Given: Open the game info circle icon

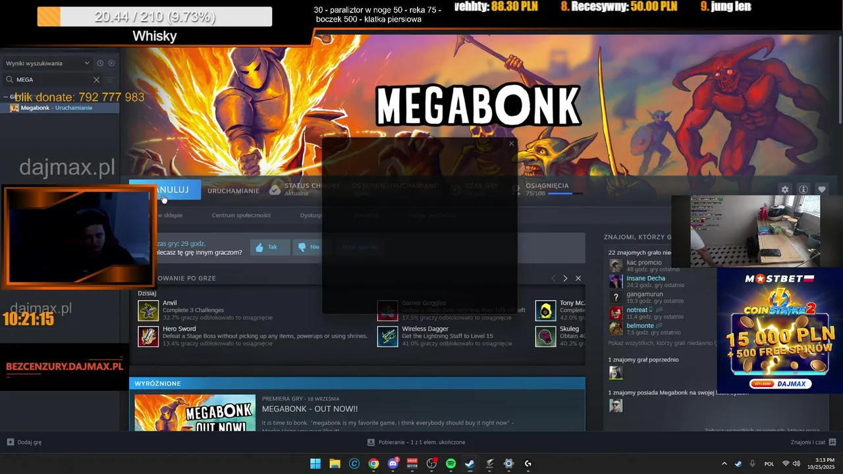Looking at the screenshot, I should pyautogui.click(x=803, y=190).
